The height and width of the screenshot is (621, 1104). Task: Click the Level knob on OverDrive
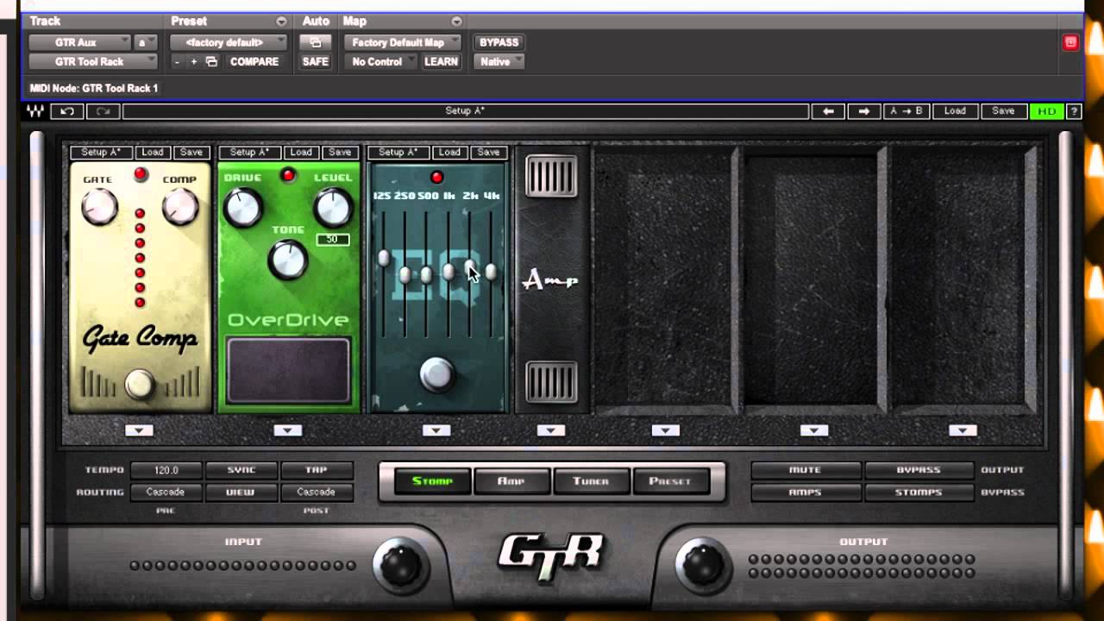click(333, 208)
